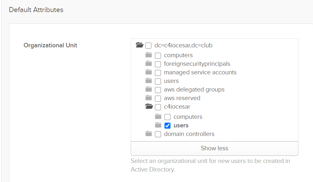
Task: Enable the domain controllers checkbox
Action: tap(158, 134)
